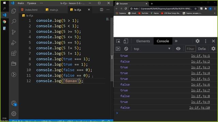Open a new Chrome tab
The width and height of the screenshot is (218, 122).
tap(152, 4)
